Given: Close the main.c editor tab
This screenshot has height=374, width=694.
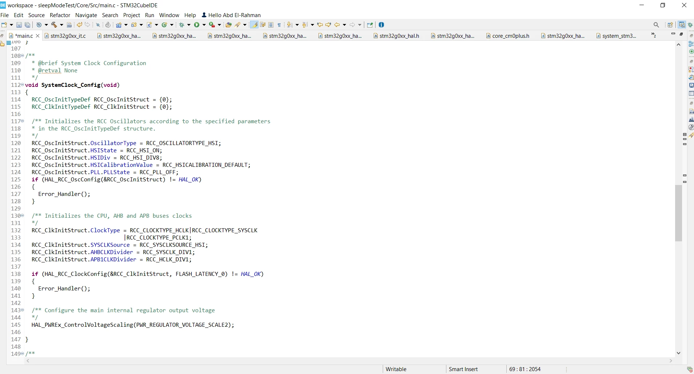Looking at the screenshot, I should click(38, 36).
